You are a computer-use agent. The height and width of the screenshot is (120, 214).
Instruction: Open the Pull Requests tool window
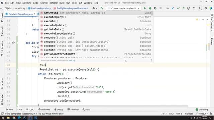tap(2, 49)
